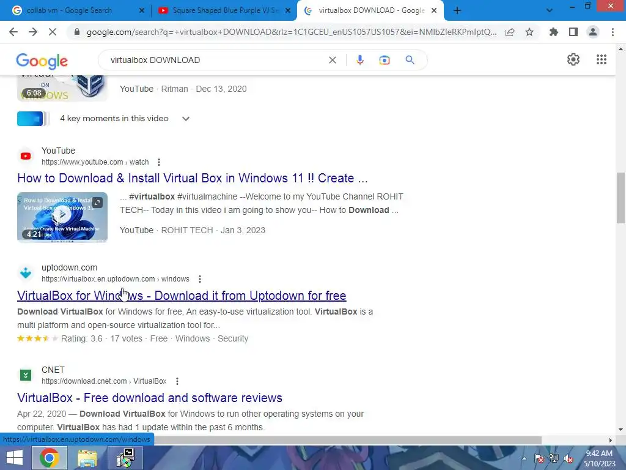The image size is (626, 470).
Task: View site information via the padlock icon
Action: (77, 32)
